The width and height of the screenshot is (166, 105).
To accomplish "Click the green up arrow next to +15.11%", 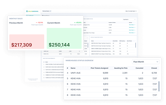I will point(75,23).
